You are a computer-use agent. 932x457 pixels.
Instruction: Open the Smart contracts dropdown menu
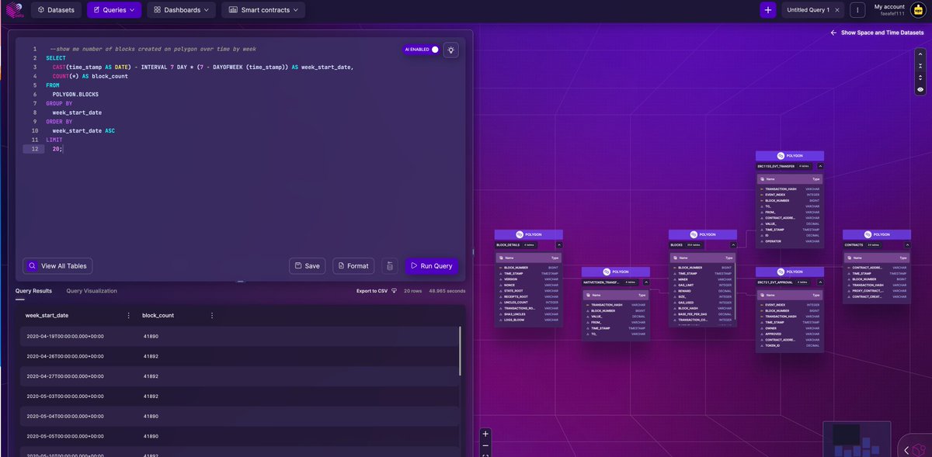[263, 10]
